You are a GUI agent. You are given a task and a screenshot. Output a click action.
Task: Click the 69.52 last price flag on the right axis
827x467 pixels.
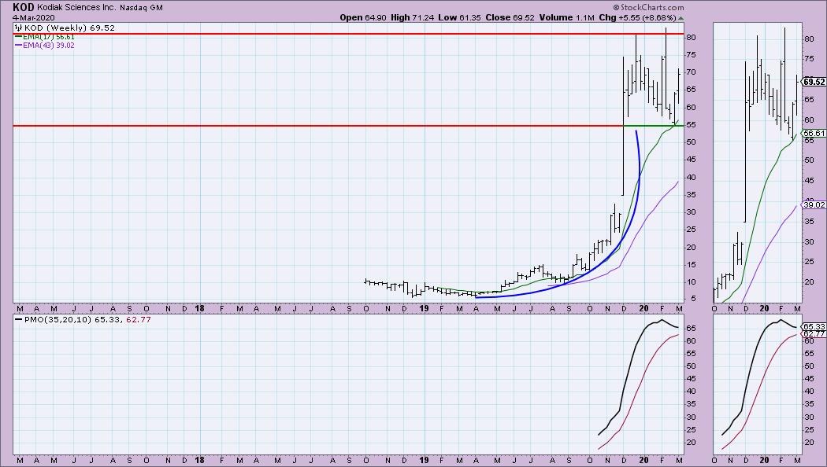tap(814, 82)
